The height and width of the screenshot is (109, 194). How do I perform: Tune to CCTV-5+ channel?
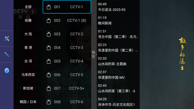(67, 88)
